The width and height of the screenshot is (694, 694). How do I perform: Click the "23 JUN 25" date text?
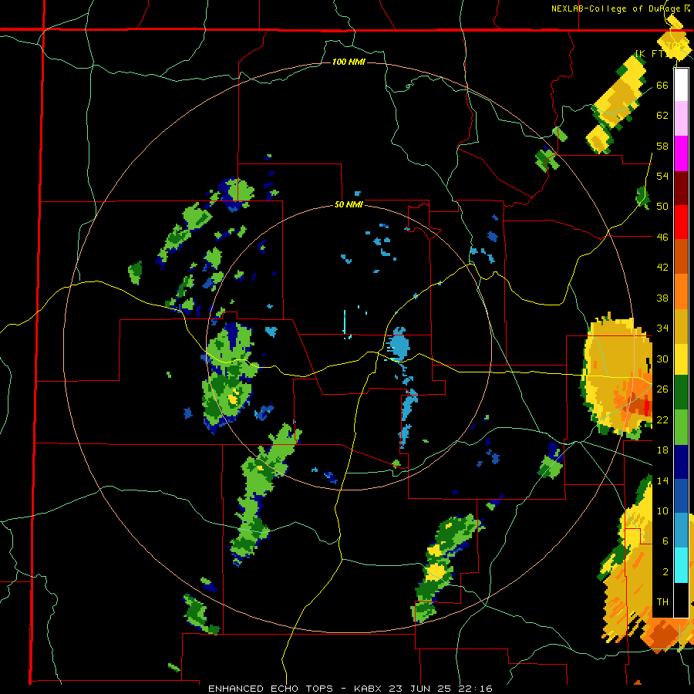(421, 689)
